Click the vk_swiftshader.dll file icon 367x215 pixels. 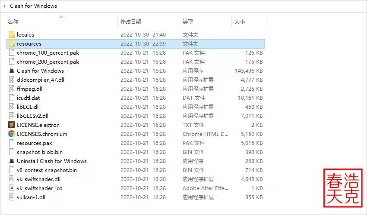pyautogui.click(x=12, y=179)
